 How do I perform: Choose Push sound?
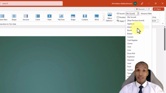[x=129, y=67]
